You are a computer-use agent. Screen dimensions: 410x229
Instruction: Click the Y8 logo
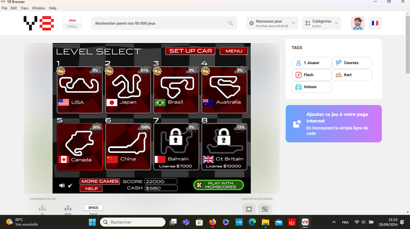pyautogui.click(x=39, y=23)
